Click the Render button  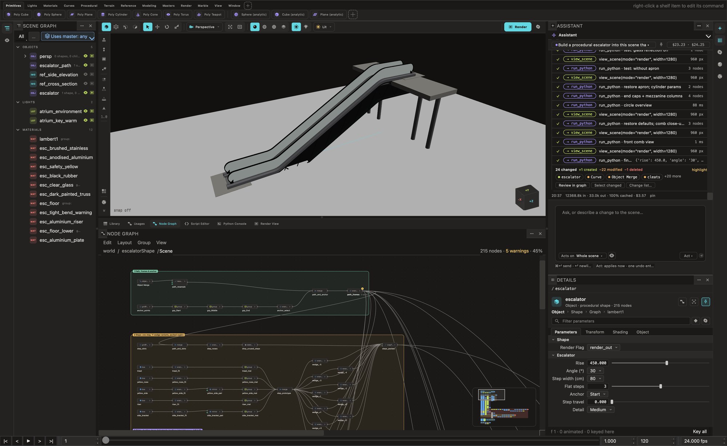pos(518,27)
